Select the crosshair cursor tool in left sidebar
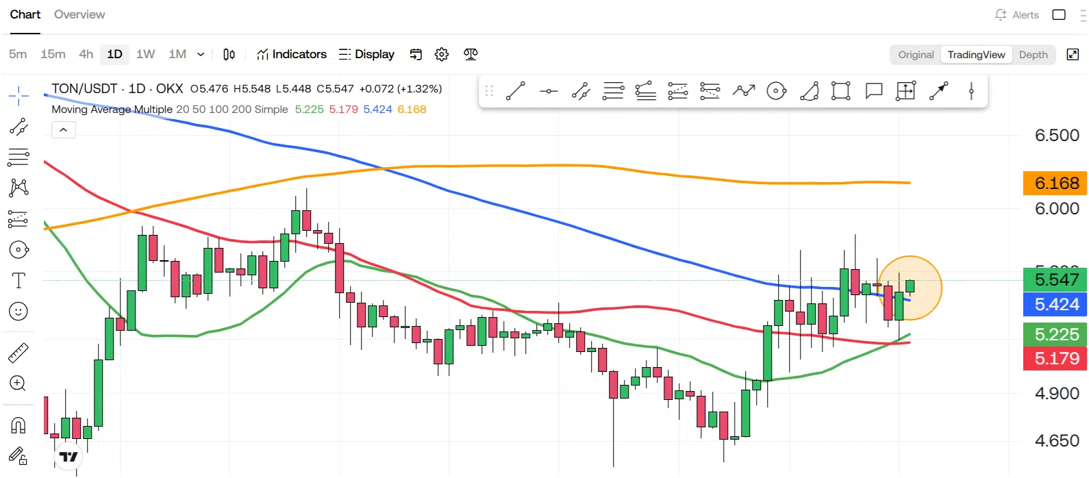Viewport: 1089px width, 478px height. tap(18, 96)
